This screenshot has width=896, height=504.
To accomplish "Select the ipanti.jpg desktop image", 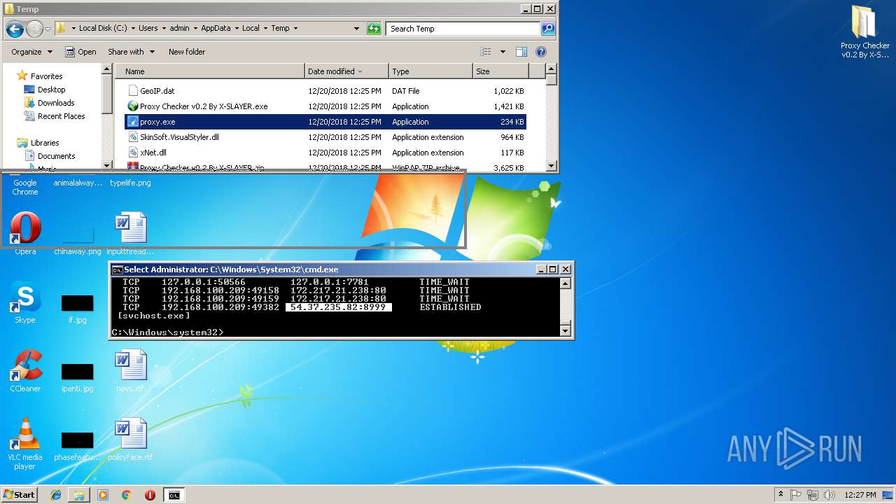I will coord(77,377).
